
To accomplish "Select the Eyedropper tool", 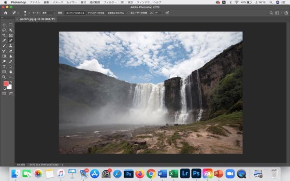I will (4, 41).
